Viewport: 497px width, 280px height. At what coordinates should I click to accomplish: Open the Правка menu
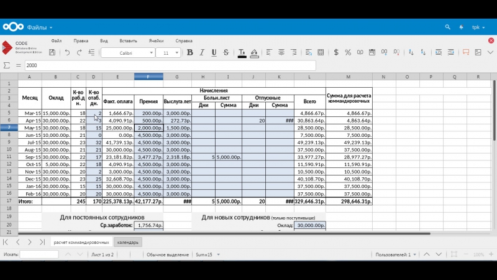point(81,41)
